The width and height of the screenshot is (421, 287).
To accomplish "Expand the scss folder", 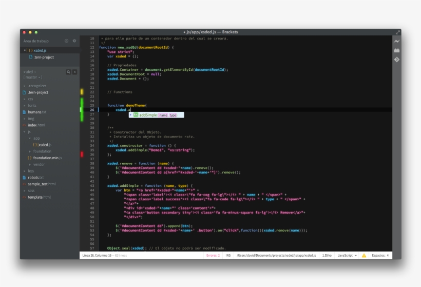I will [x=25, y=190].
